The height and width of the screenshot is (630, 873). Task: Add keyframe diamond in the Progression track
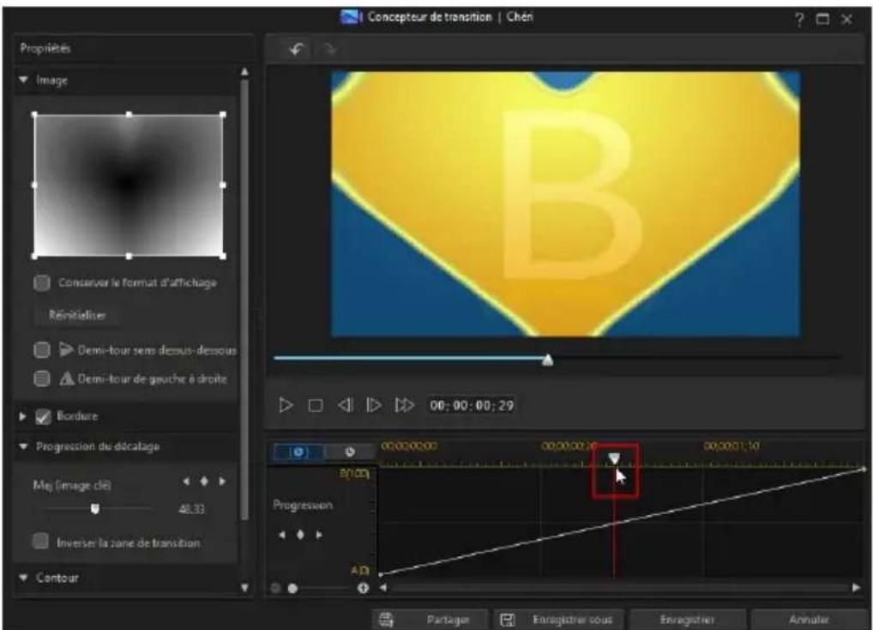click(300, 533)
